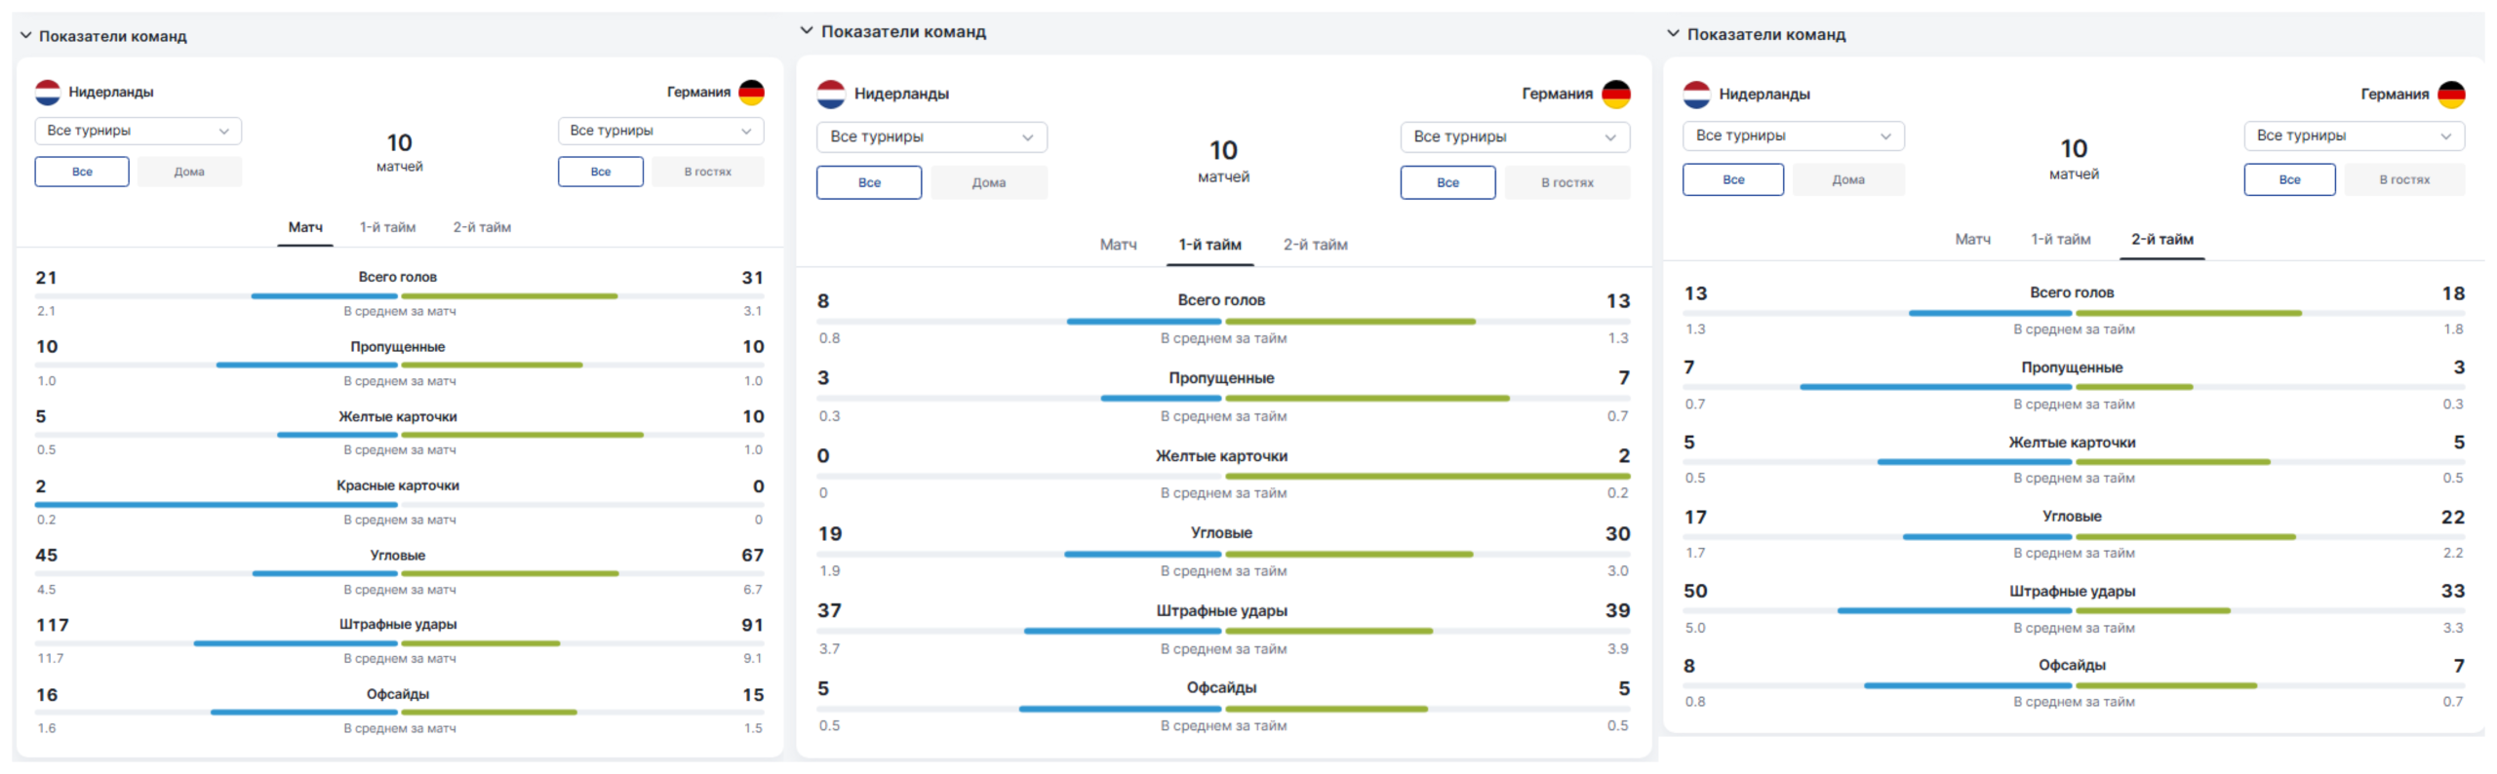
Task: Open Нидерланды's Все турниры dropdown, left panel
Action: 139,131
